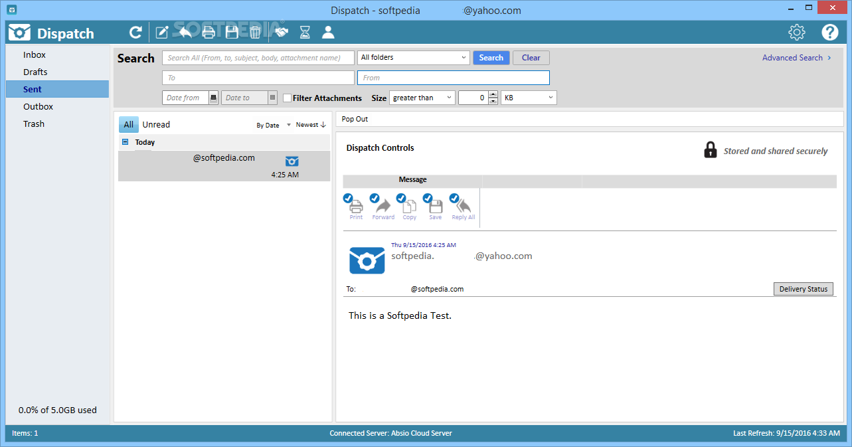The width and height of the screenshot is (852, 447).
Task: Click the From search field
Action: click(x=454, y=78)
